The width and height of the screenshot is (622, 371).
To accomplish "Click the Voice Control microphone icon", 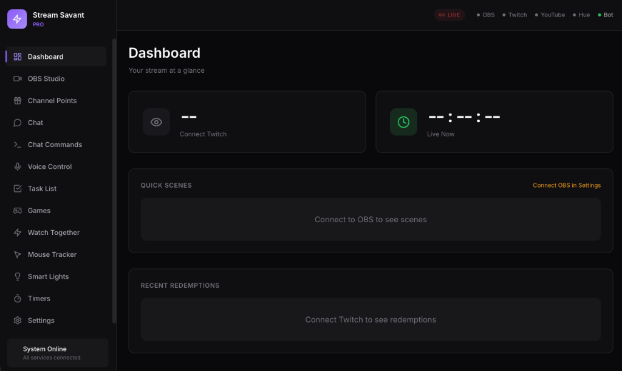I will (18, 166).
